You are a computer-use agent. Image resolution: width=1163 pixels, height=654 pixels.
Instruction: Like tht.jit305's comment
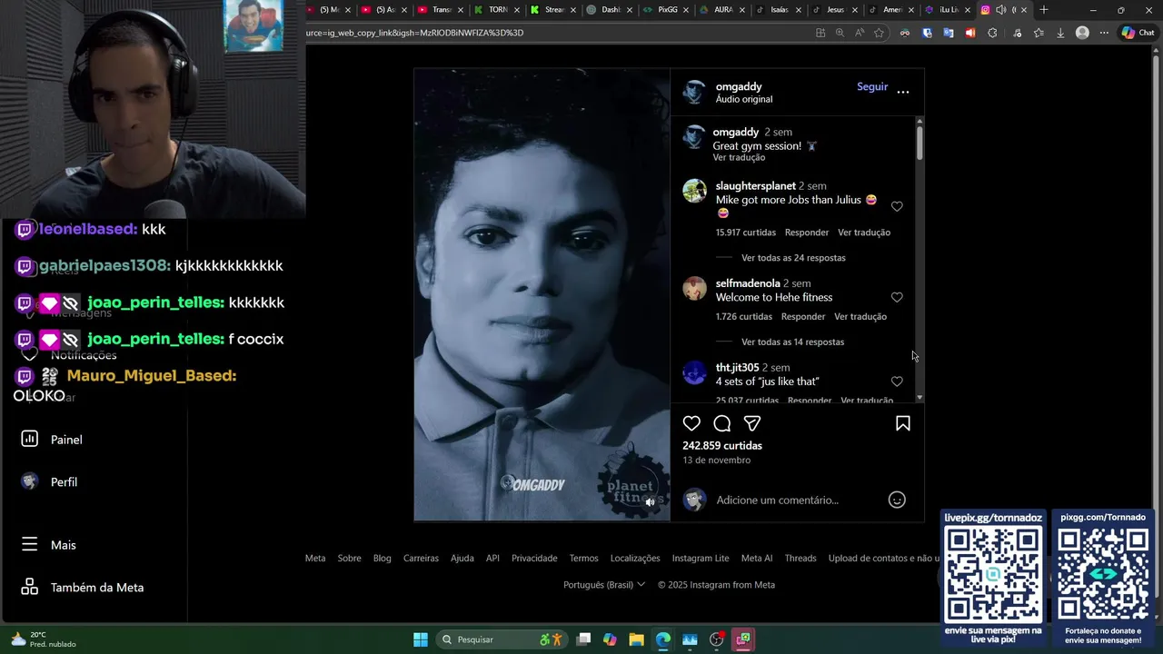click(x=897, y=381)
